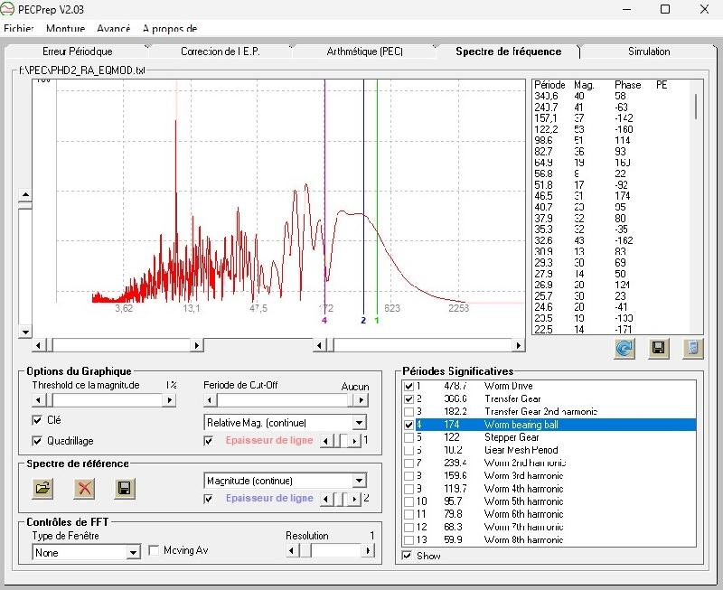Click green marker 1 on graph
723x590 pixels.
377,321
